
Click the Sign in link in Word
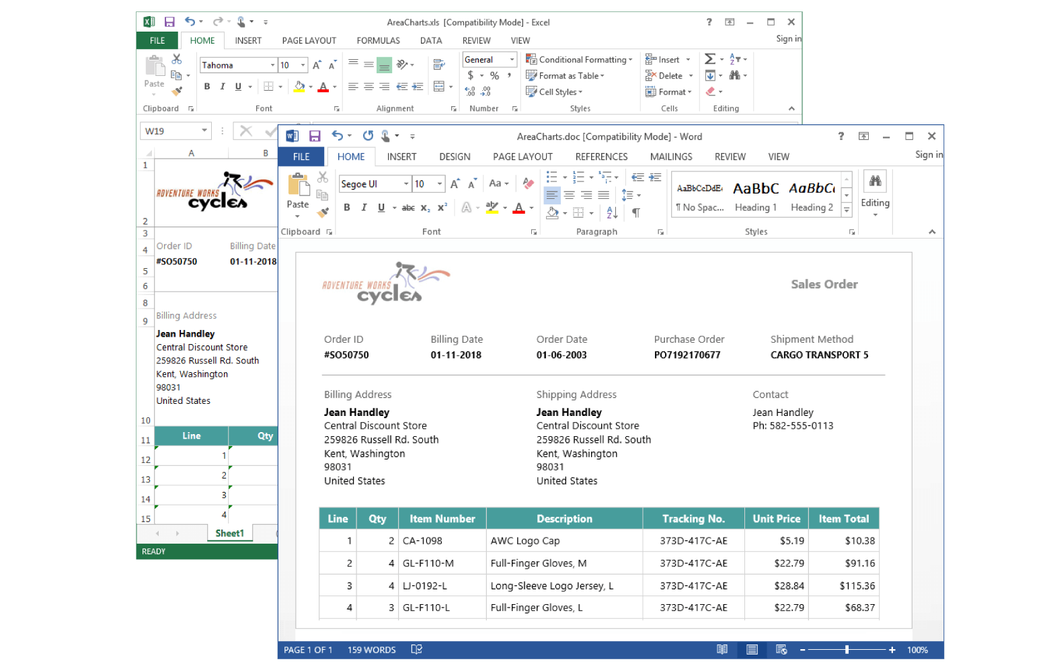[928, 155]
